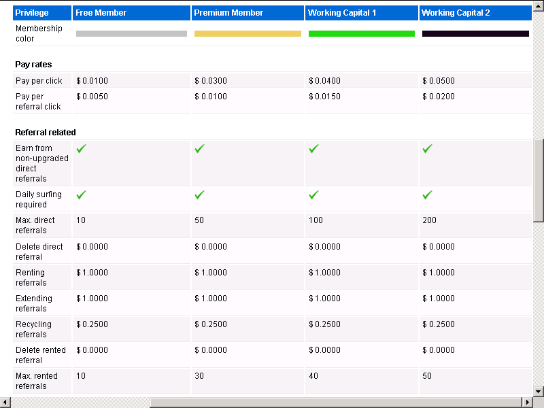Click the Premium Member checkmark for Daily surfing required

199,194
